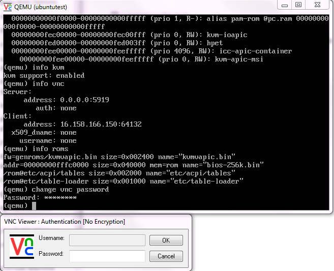Click client address 16.158.166.150:64132
Viewport: 334px width, 271px height.
101,124
